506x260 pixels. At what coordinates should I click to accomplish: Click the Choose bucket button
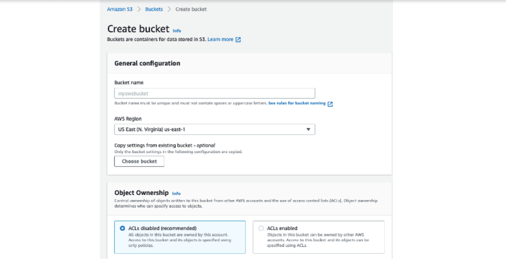(x=139, y=161)
